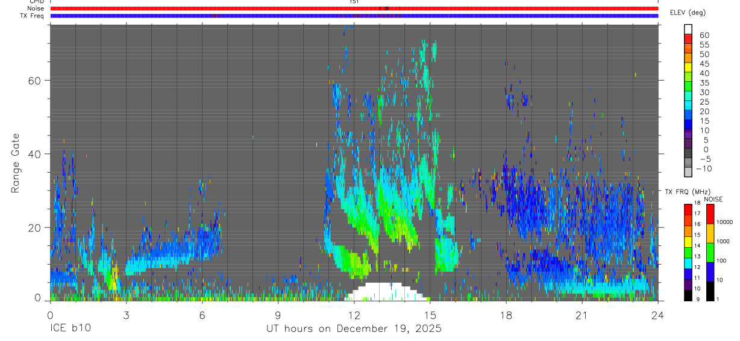Viewport: 740px width, 341px height.
Task: Click the blue TX Freq indicator bar
Action: click(354, 16)
